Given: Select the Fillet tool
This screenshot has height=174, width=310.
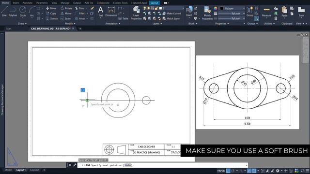Looking at the screenshot, I should (x=80, y=14).
